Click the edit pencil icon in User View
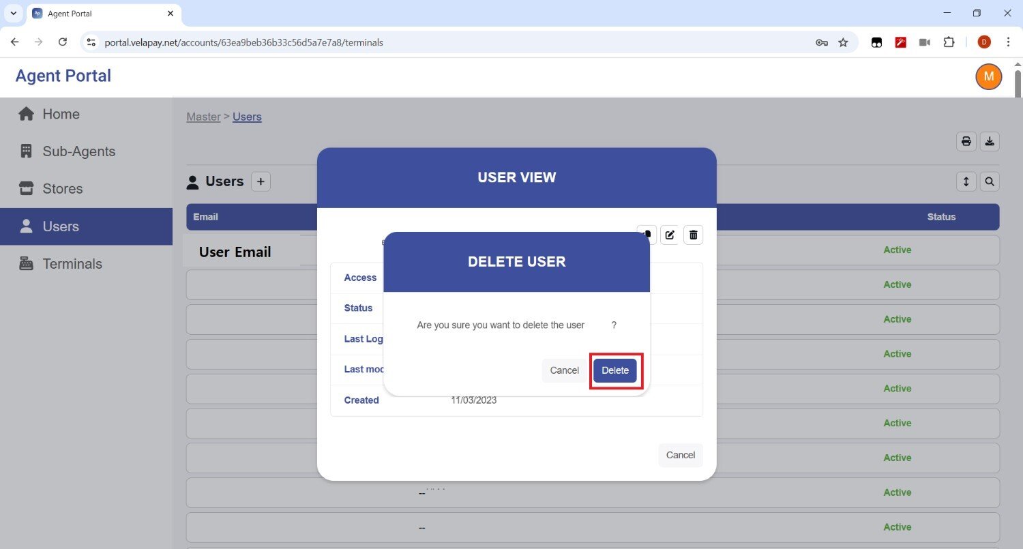The width and height of the screenshot is (1023, 549). (670, 235)
